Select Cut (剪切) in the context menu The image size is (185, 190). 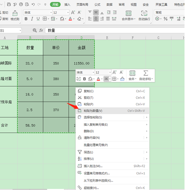point(113,98)
